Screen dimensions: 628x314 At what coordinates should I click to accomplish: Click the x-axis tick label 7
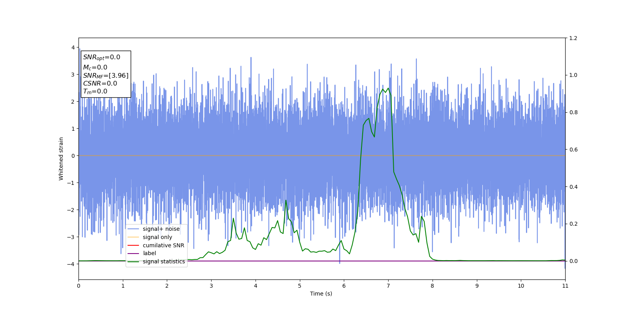388,286
